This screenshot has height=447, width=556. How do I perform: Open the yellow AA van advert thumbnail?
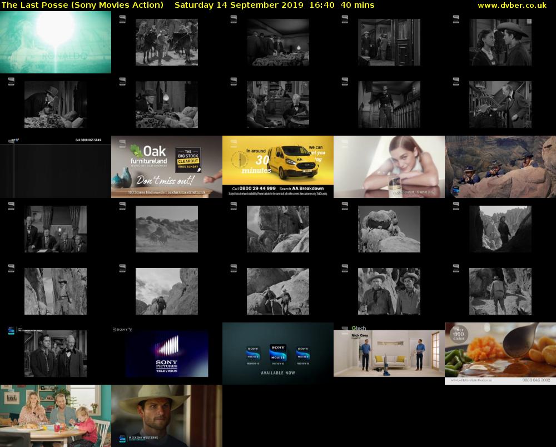pos(278,167)
